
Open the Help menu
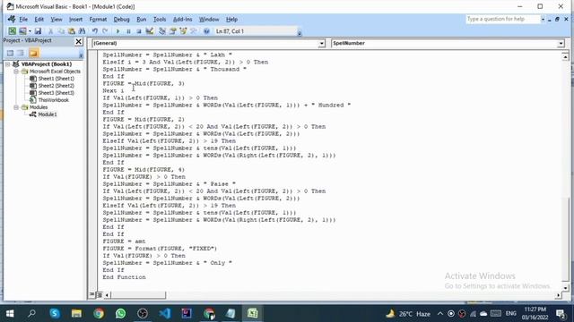point(231,20)
